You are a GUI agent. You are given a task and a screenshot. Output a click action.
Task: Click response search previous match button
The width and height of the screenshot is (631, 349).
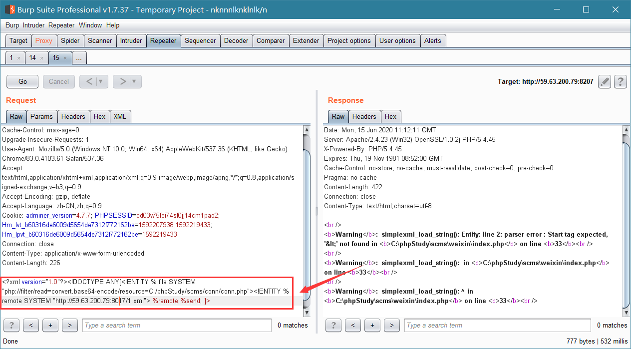[x=353, y=325]
